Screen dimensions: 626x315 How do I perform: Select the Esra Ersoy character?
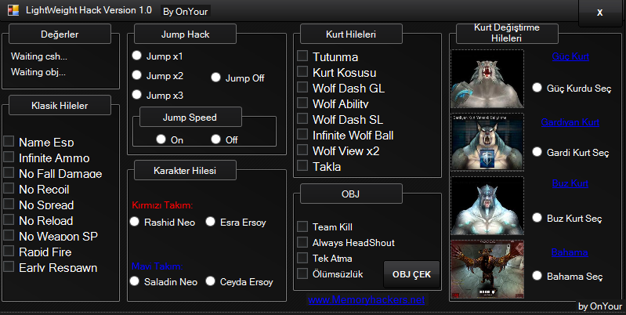tap(211, 222)
